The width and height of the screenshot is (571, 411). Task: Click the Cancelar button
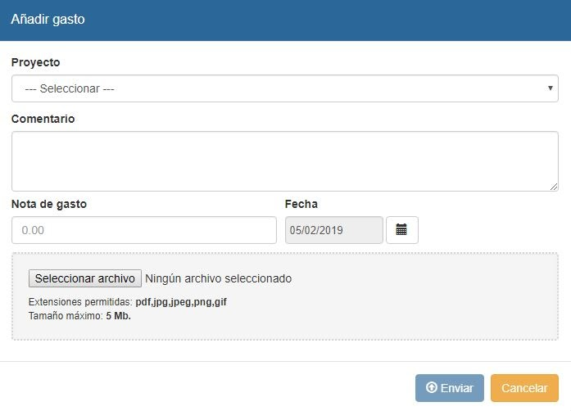(523, 388)
